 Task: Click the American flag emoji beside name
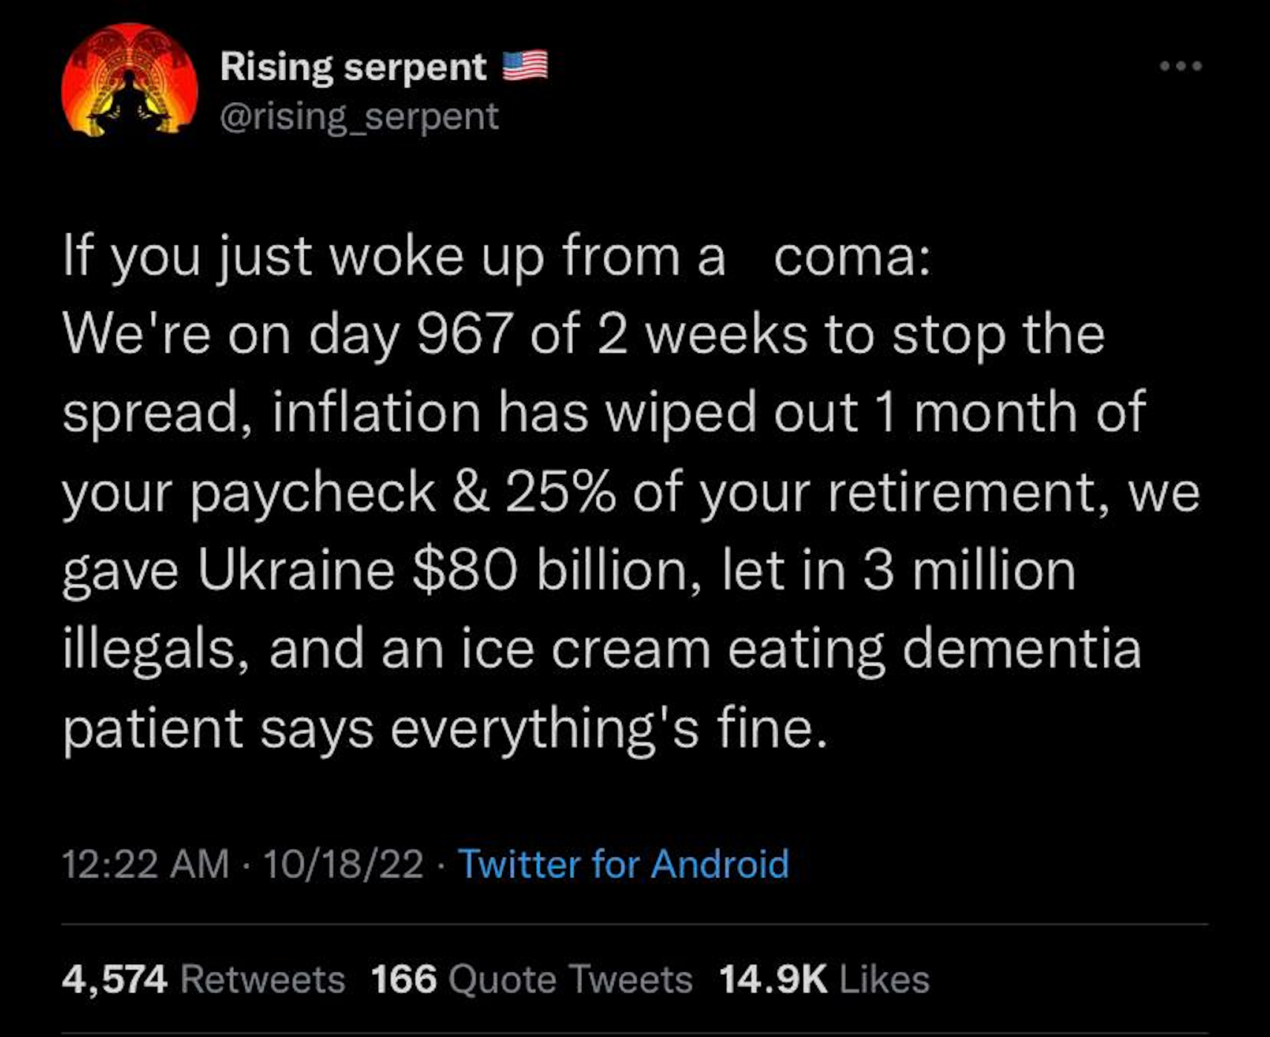pos(525,66)
